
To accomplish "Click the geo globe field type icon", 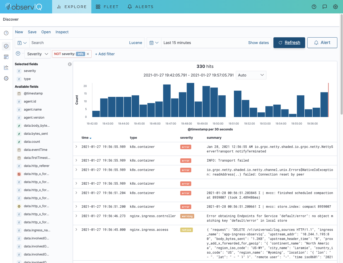I will pos(19,206).
